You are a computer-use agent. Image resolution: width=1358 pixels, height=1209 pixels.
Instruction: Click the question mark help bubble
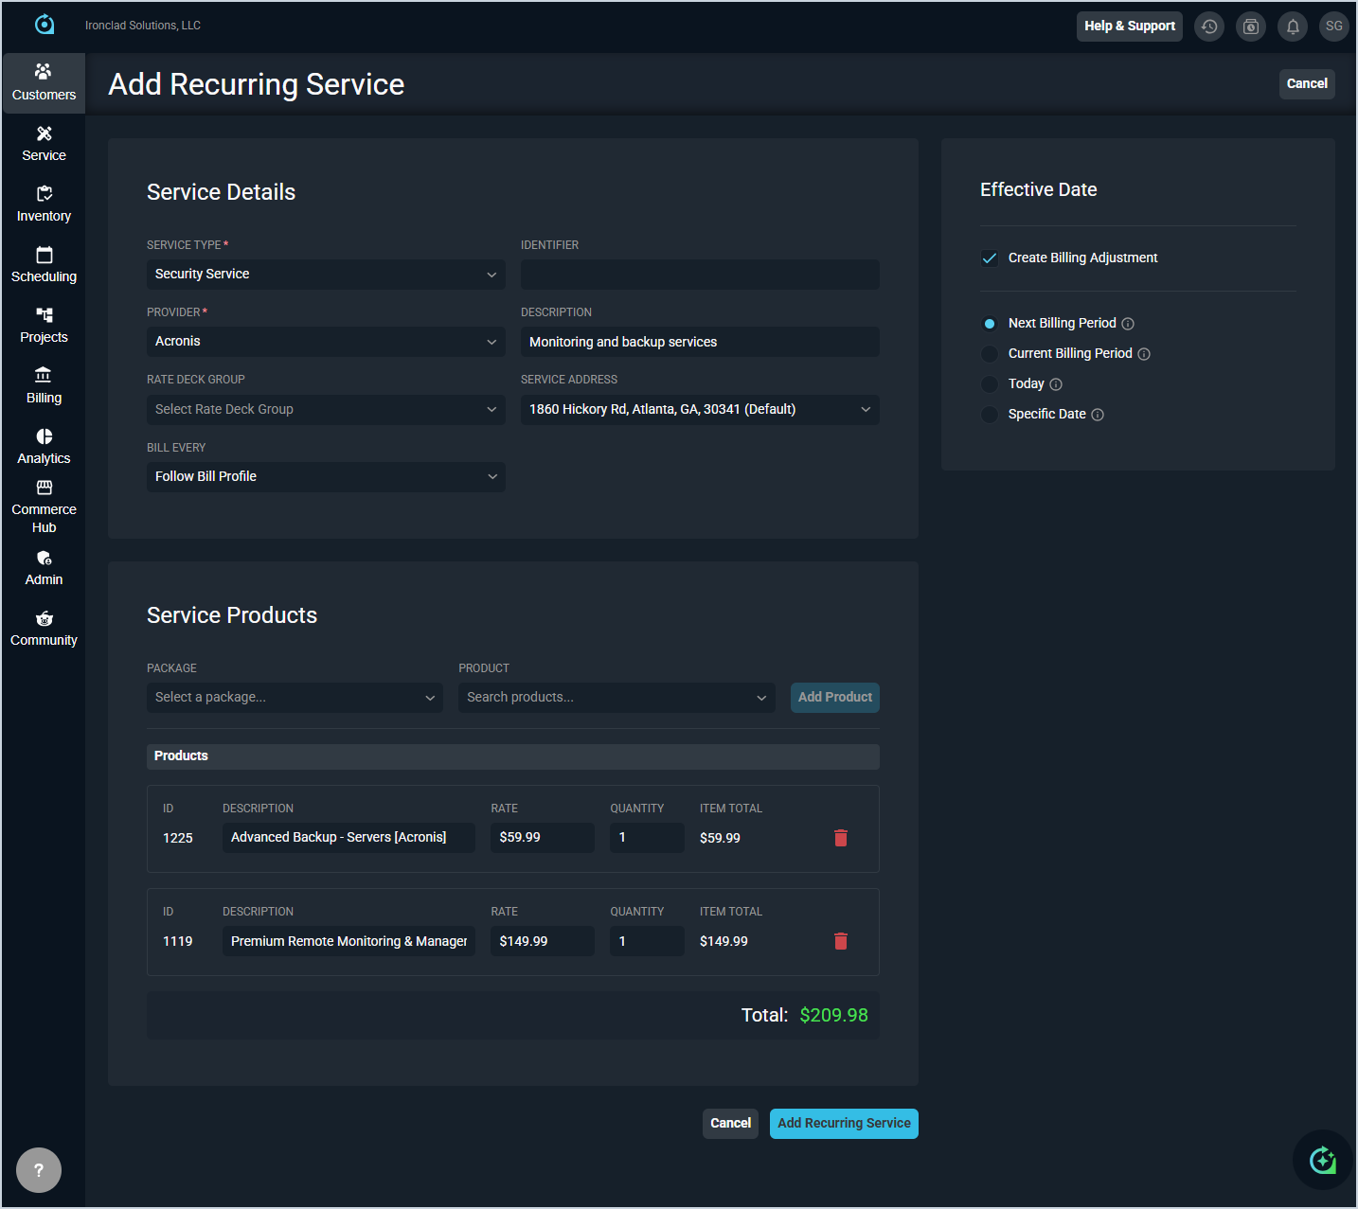pyautogui.click(x=39, y=1170)
